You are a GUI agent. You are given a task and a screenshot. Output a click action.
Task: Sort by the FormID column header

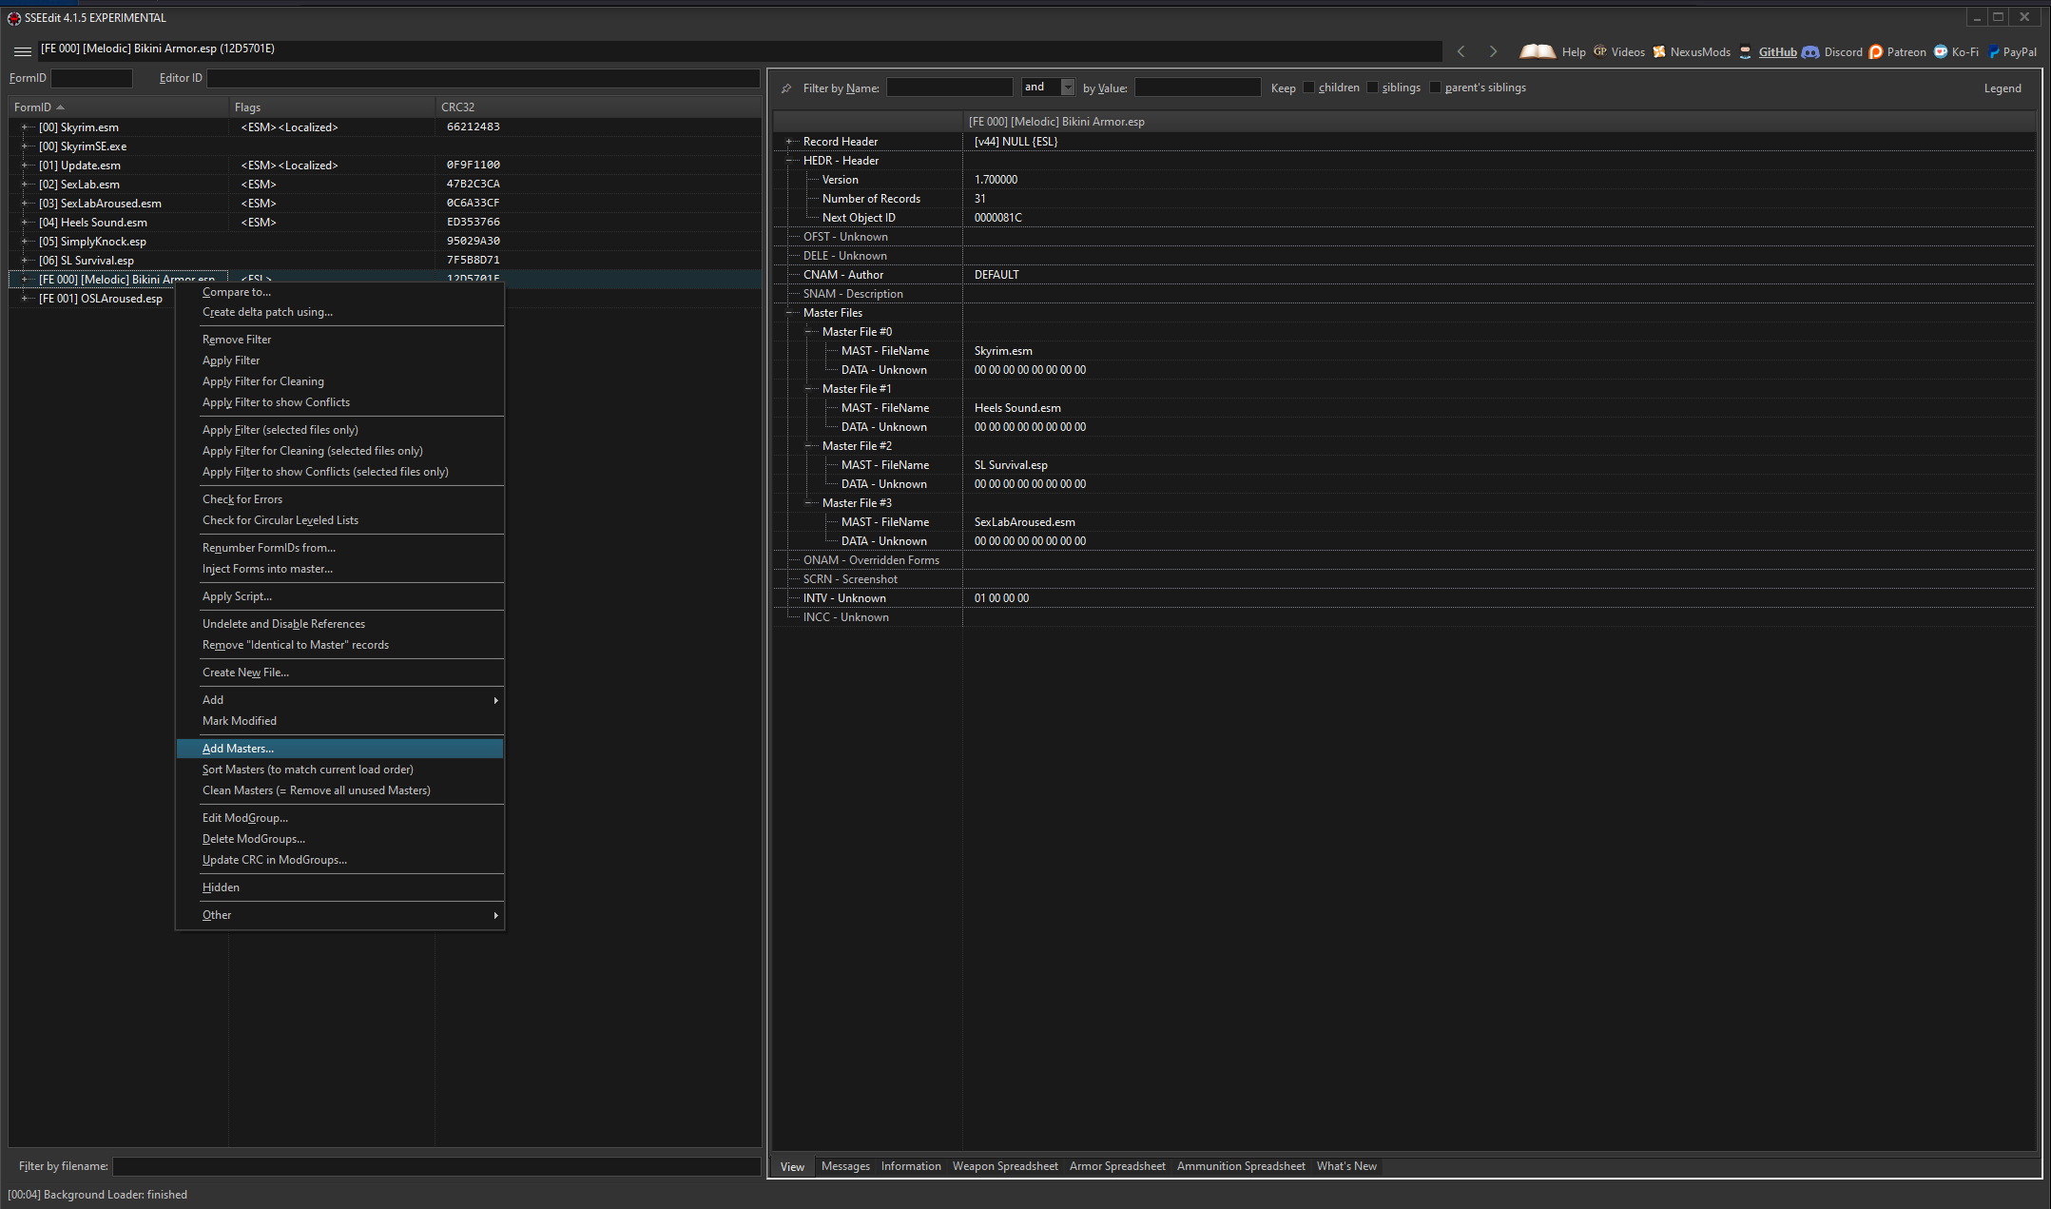click(118, 107)
